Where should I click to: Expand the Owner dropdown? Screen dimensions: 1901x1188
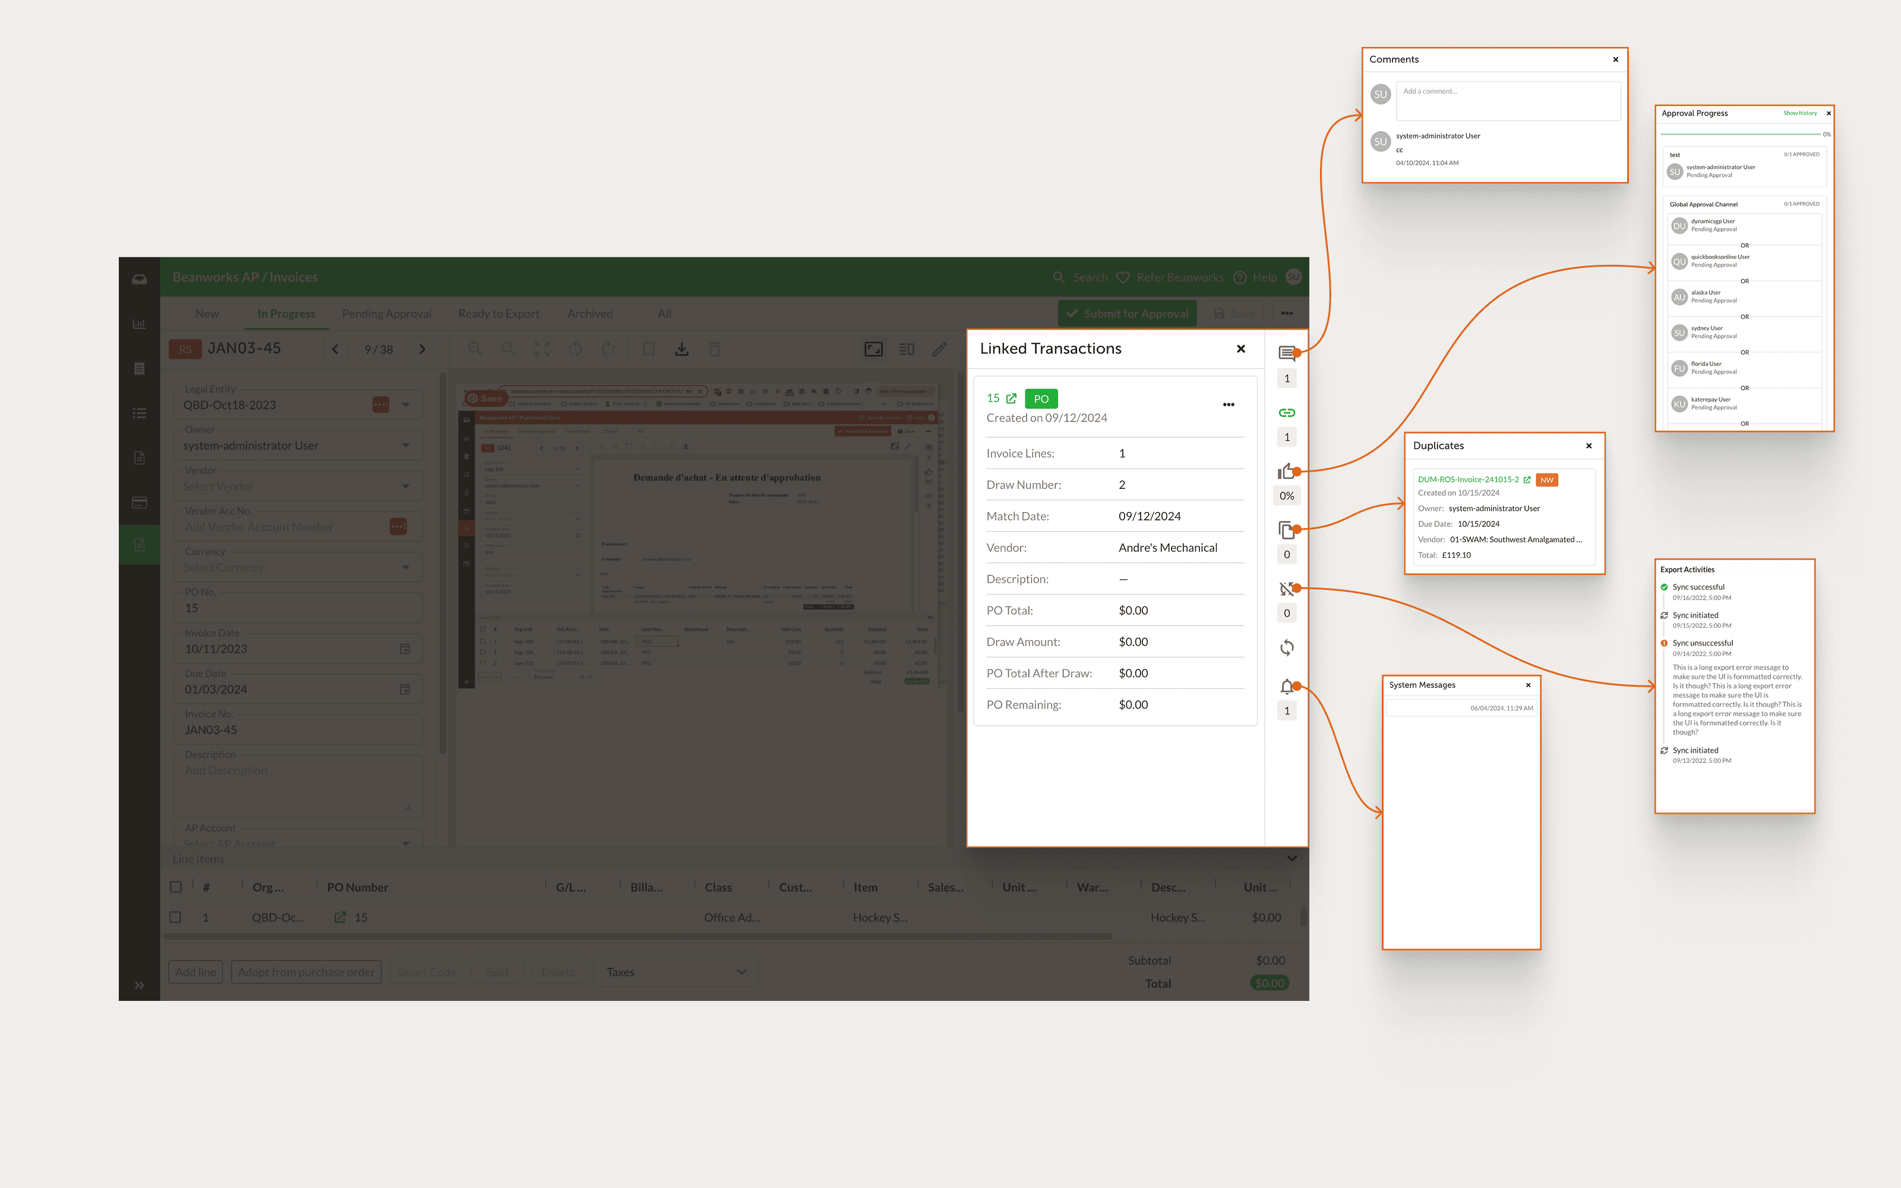coord(405,445)
